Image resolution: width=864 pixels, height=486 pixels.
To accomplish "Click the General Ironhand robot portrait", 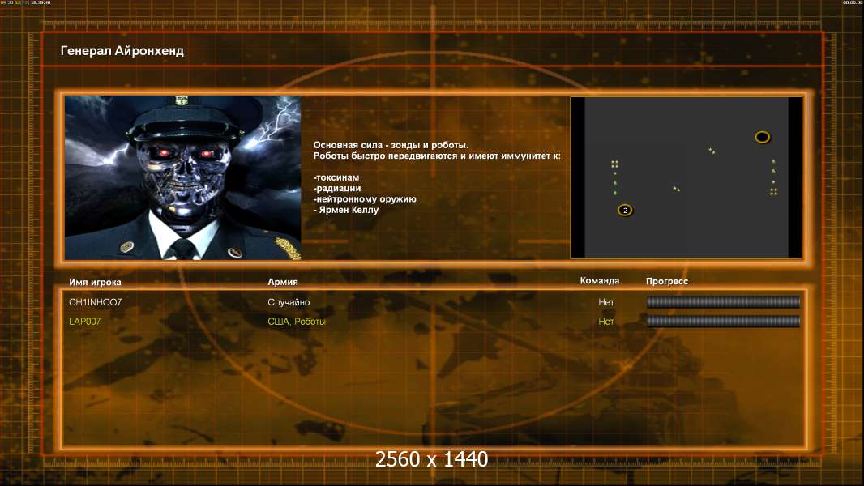I will pyautogui.click(x=183, y=177).
